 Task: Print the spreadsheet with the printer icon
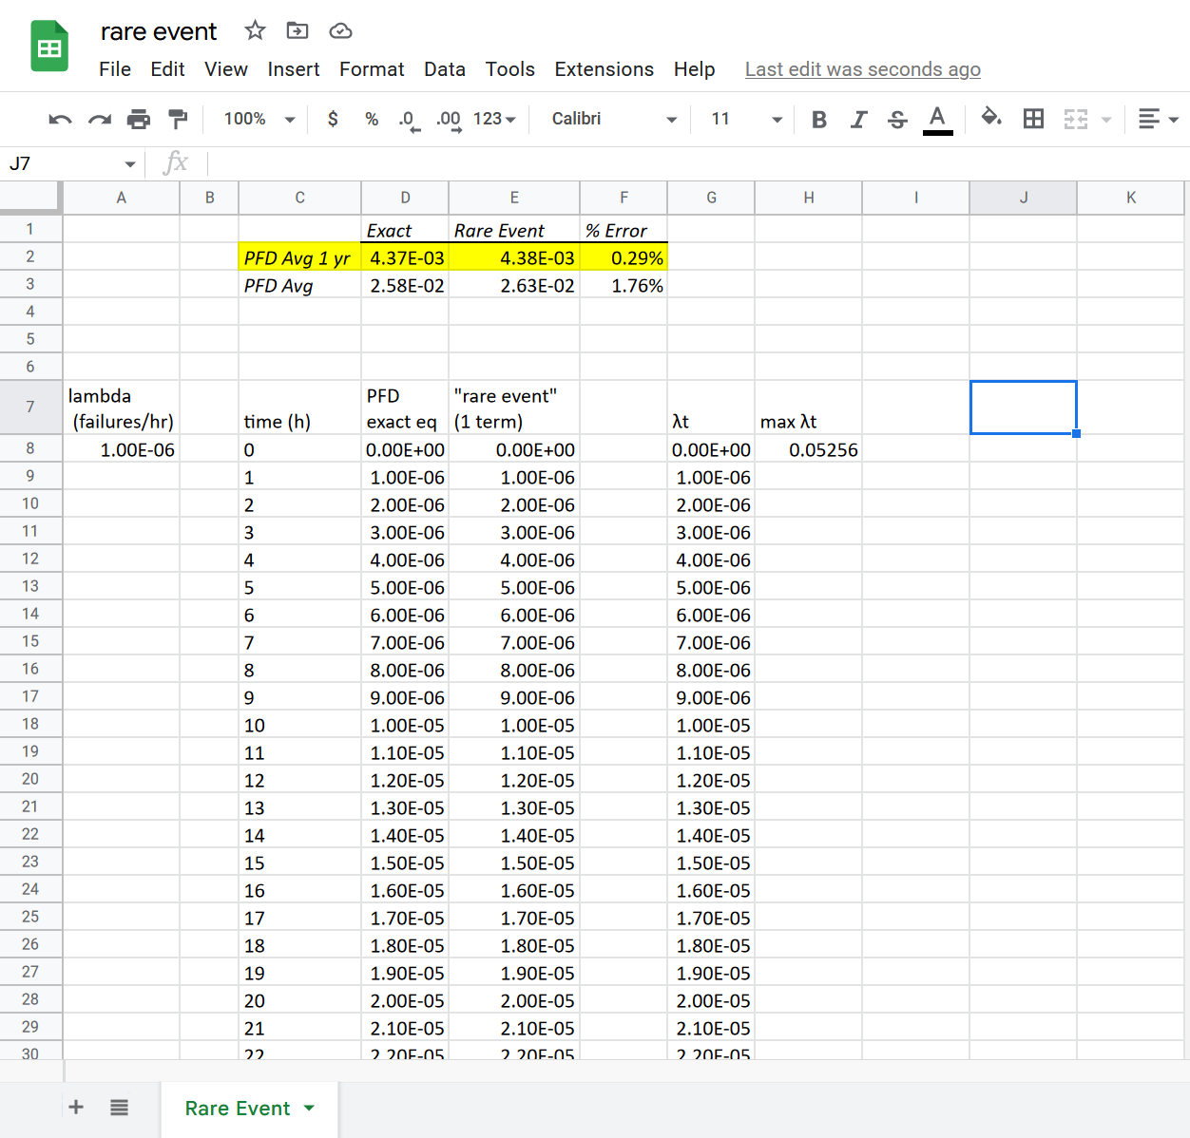pyautogui.click(x=139, y=119)
